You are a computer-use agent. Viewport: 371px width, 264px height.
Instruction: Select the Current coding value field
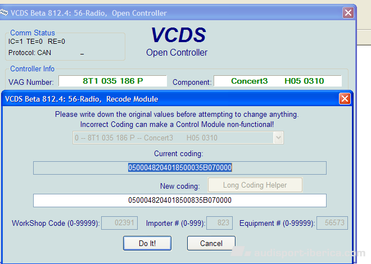click(x=180, y=168)
